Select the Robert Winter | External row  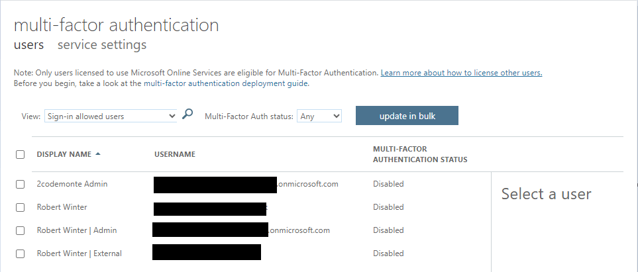click(79, 253)
